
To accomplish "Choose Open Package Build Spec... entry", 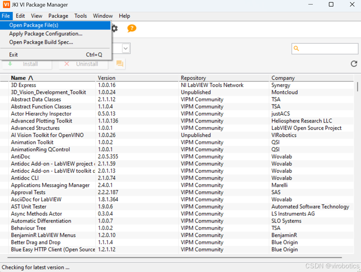I will tap(55, 42).
